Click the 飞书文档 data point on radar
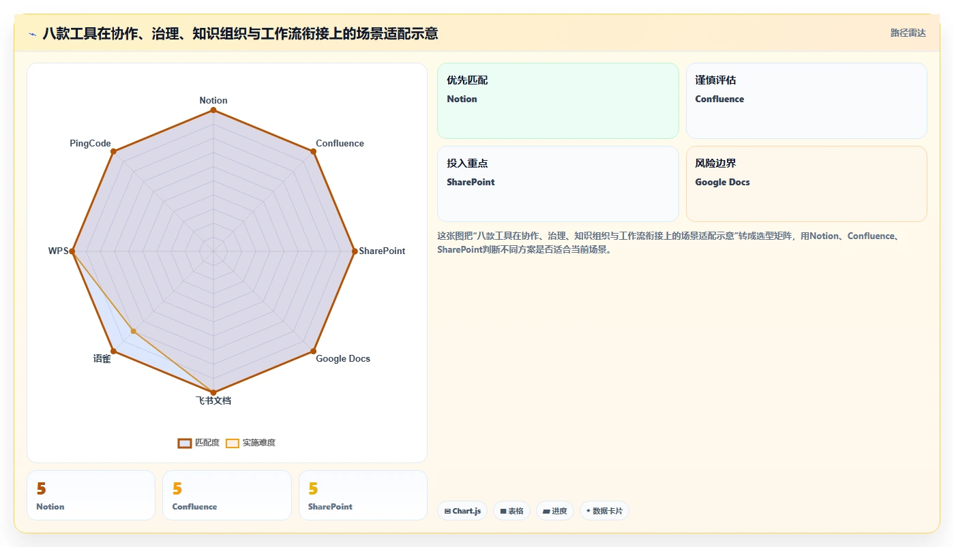 (213, 392)
